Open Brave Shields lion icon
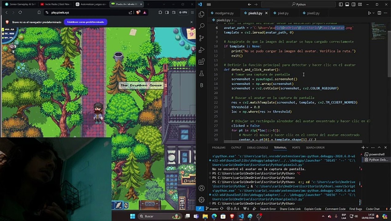 click(x=138, y=12)
